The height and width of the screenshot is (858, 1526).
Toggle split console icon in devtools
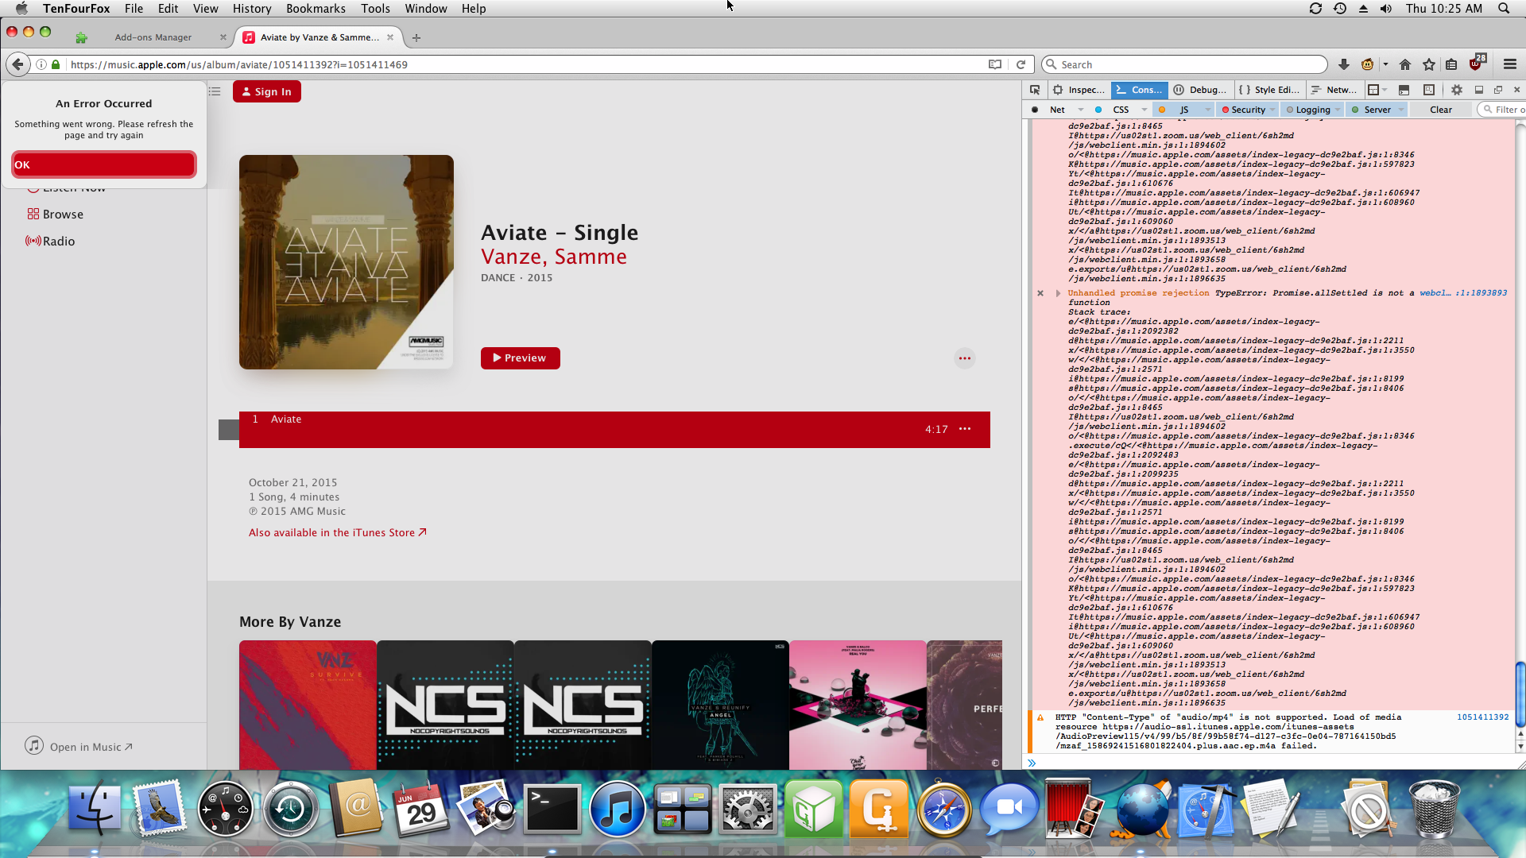1404,90
